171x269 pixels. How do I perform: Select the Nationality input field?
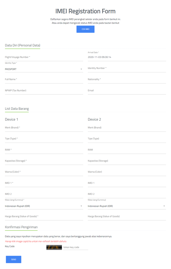[127, 79]
